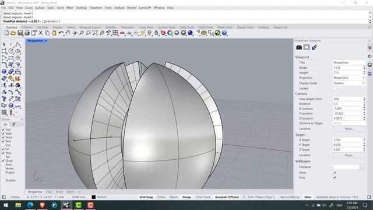Click the camera Location Place button
This screenshot has width=373, height=210.
coord(349,129)
